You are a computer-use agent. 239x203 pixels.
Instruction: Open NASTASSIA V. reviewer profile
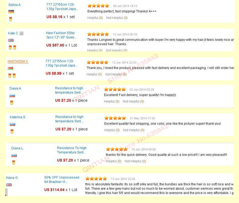[x=18, y=61]
